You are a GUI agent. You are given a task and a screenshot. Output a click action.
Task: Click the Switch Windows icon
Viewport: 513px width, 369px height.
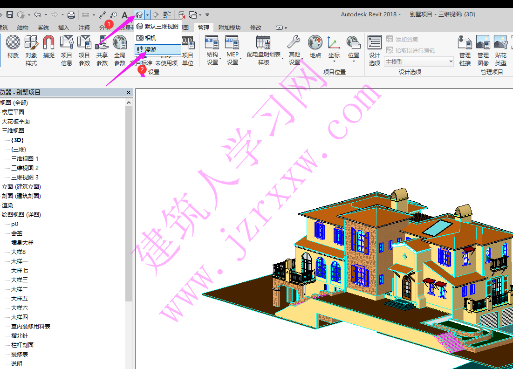[x=193, y=15]
